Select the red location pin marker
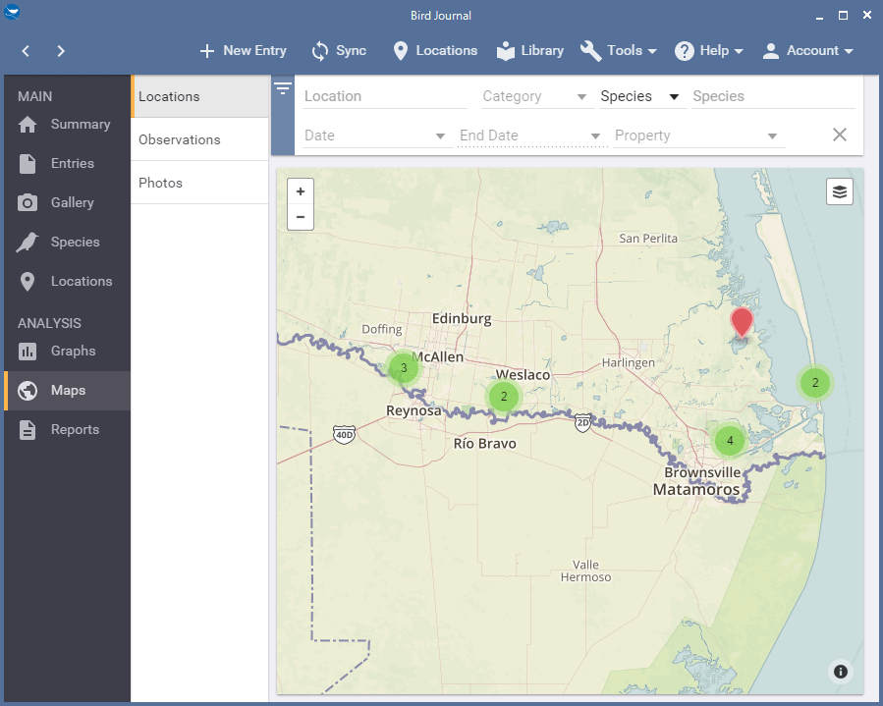883x706 pixels. (x=742, y=323)
